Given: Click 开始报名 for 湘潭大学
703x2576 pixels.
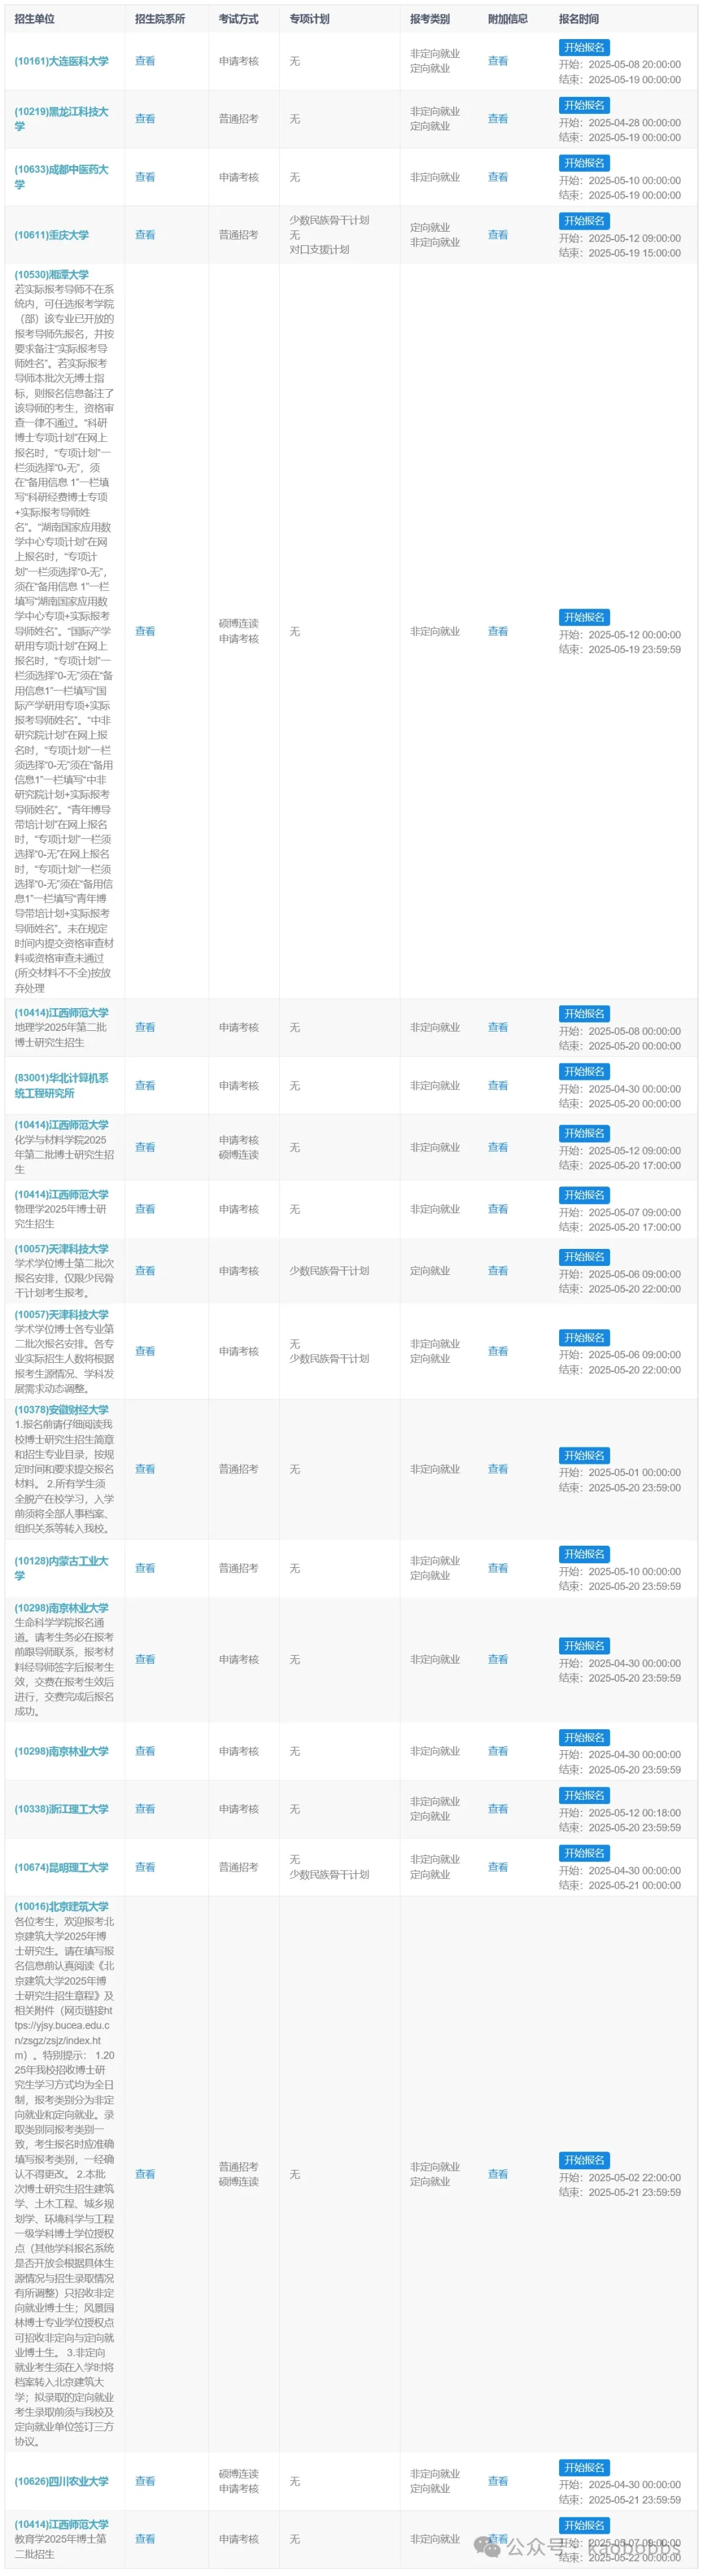Looking at the screenshot, I should coord(584,618).
